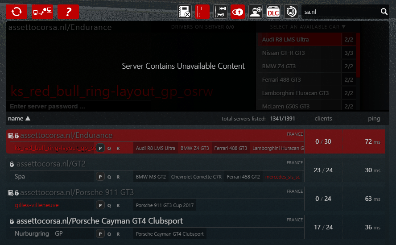Viewport: 396px width, 245px height.
Task: Click the Q session badge on Endurance row
Action: [x=109, y=149]
